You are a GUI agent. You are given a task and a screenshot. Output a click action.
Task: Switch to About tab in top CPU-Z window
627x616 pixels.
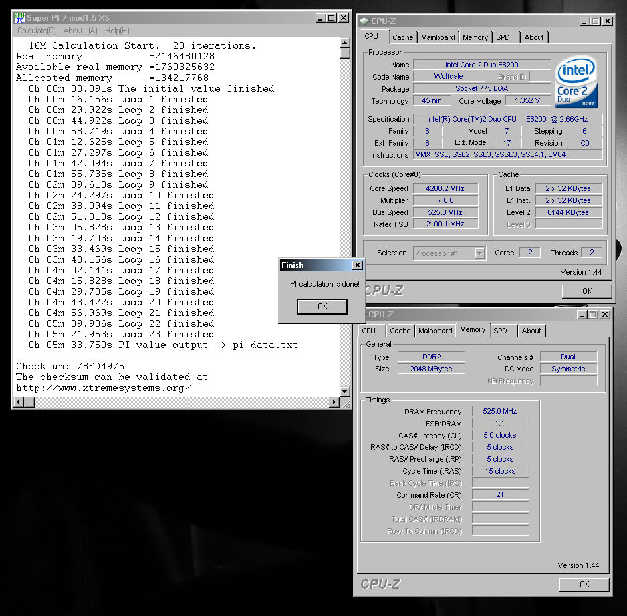pyautogui.click(x=534, y=37)
